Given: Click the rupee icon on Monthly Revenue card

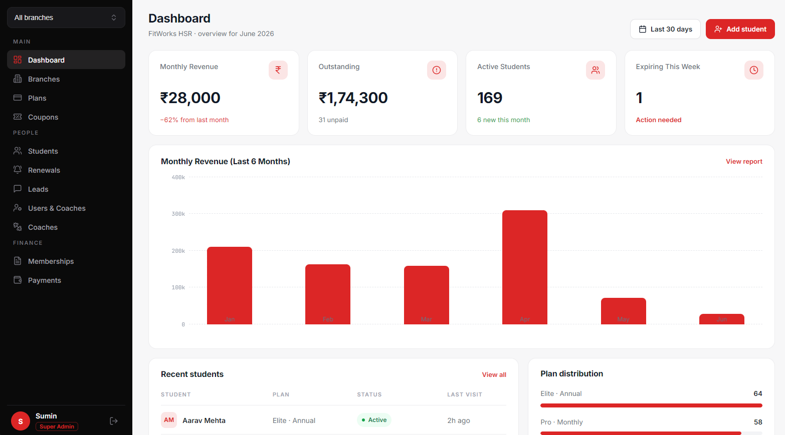Looking at the screenshot, I should (x=278, y=70).
